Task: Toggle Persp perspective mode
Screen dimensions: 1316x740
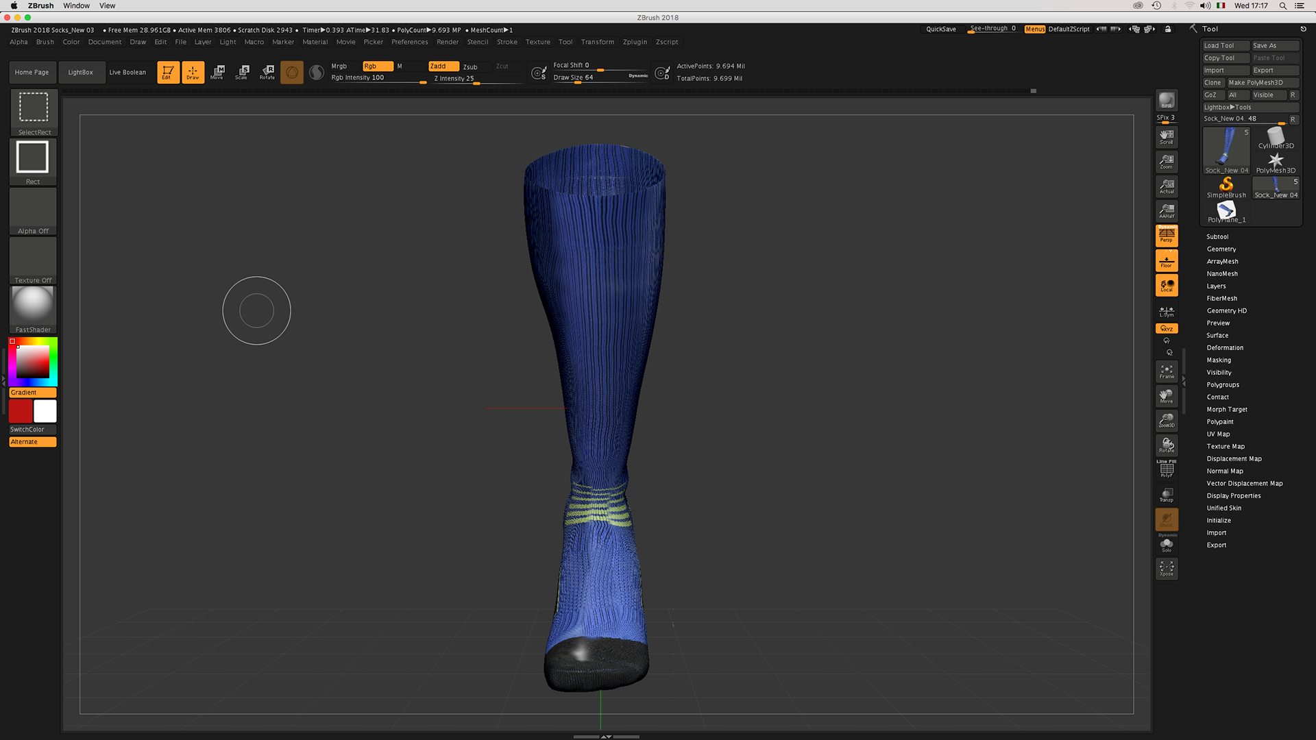Action: 1166,236
